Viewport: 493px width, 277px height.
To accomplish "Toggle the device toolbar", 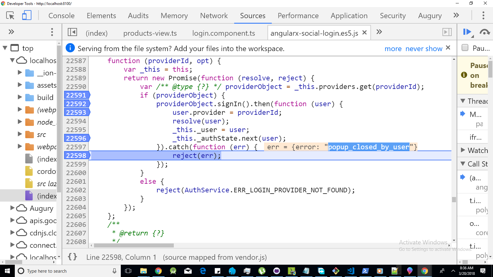I will coord(26,15).
